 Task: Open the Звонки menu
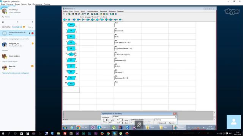click(24, 4)
